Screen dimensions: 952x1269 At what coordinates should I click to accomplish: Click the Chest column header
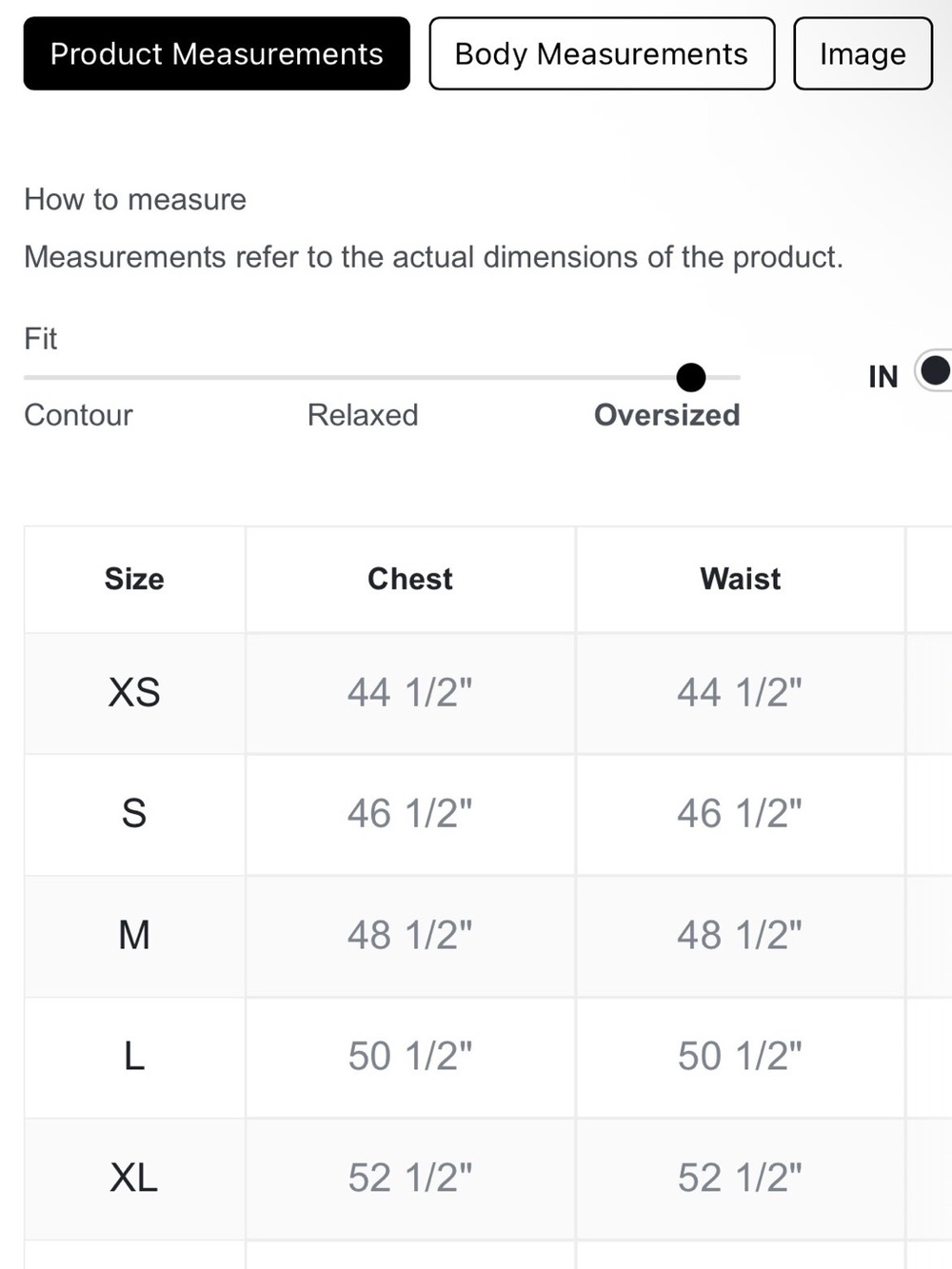[410, 579]
